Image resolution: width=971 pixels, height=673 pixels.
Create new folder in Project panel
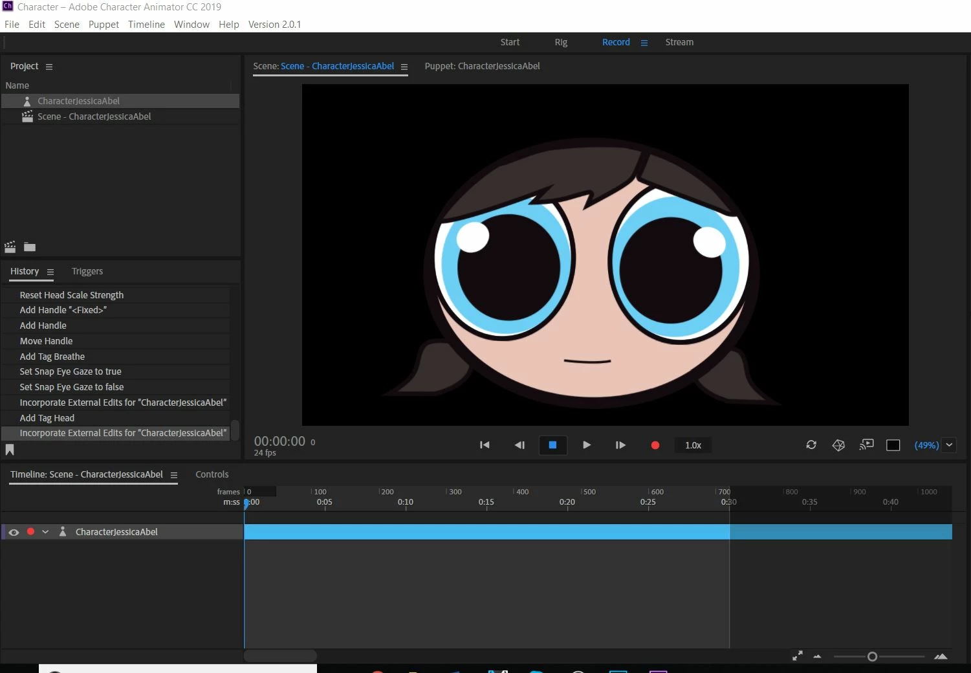click(x=30, y=247)
